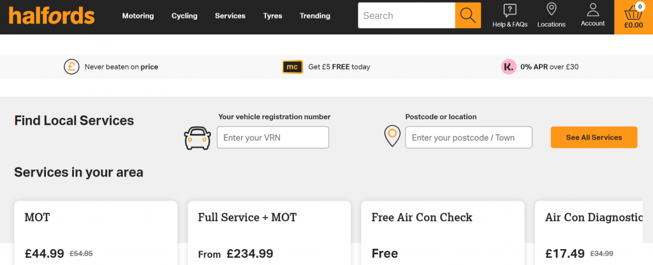Image resolution: width=653 pixels, height=265 pixels.
Task: Open the Cycling menu
Action: 184,16
